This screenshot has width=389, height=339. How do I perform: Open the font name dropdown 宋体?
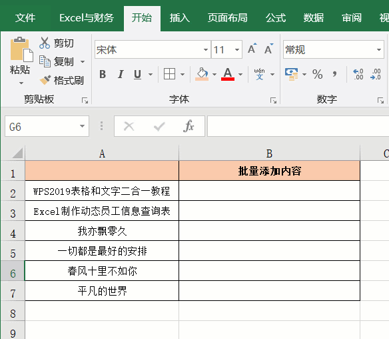coord(206,49)
